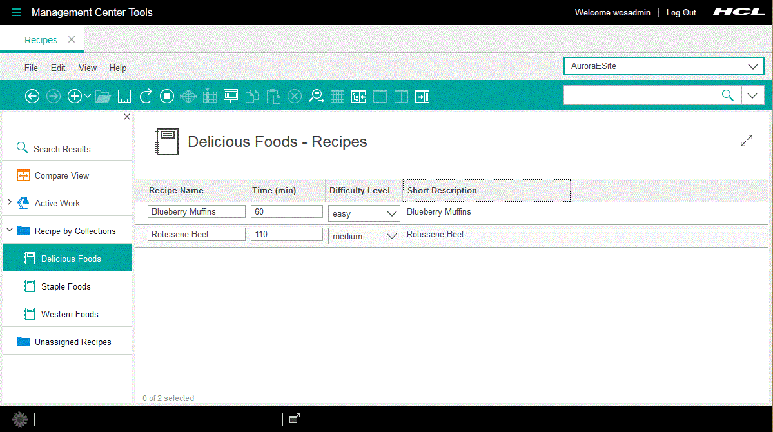The width and height of the screenshot is (773, 432).
Task: Click the store preview toolbar icon
Action: [230, 95]
